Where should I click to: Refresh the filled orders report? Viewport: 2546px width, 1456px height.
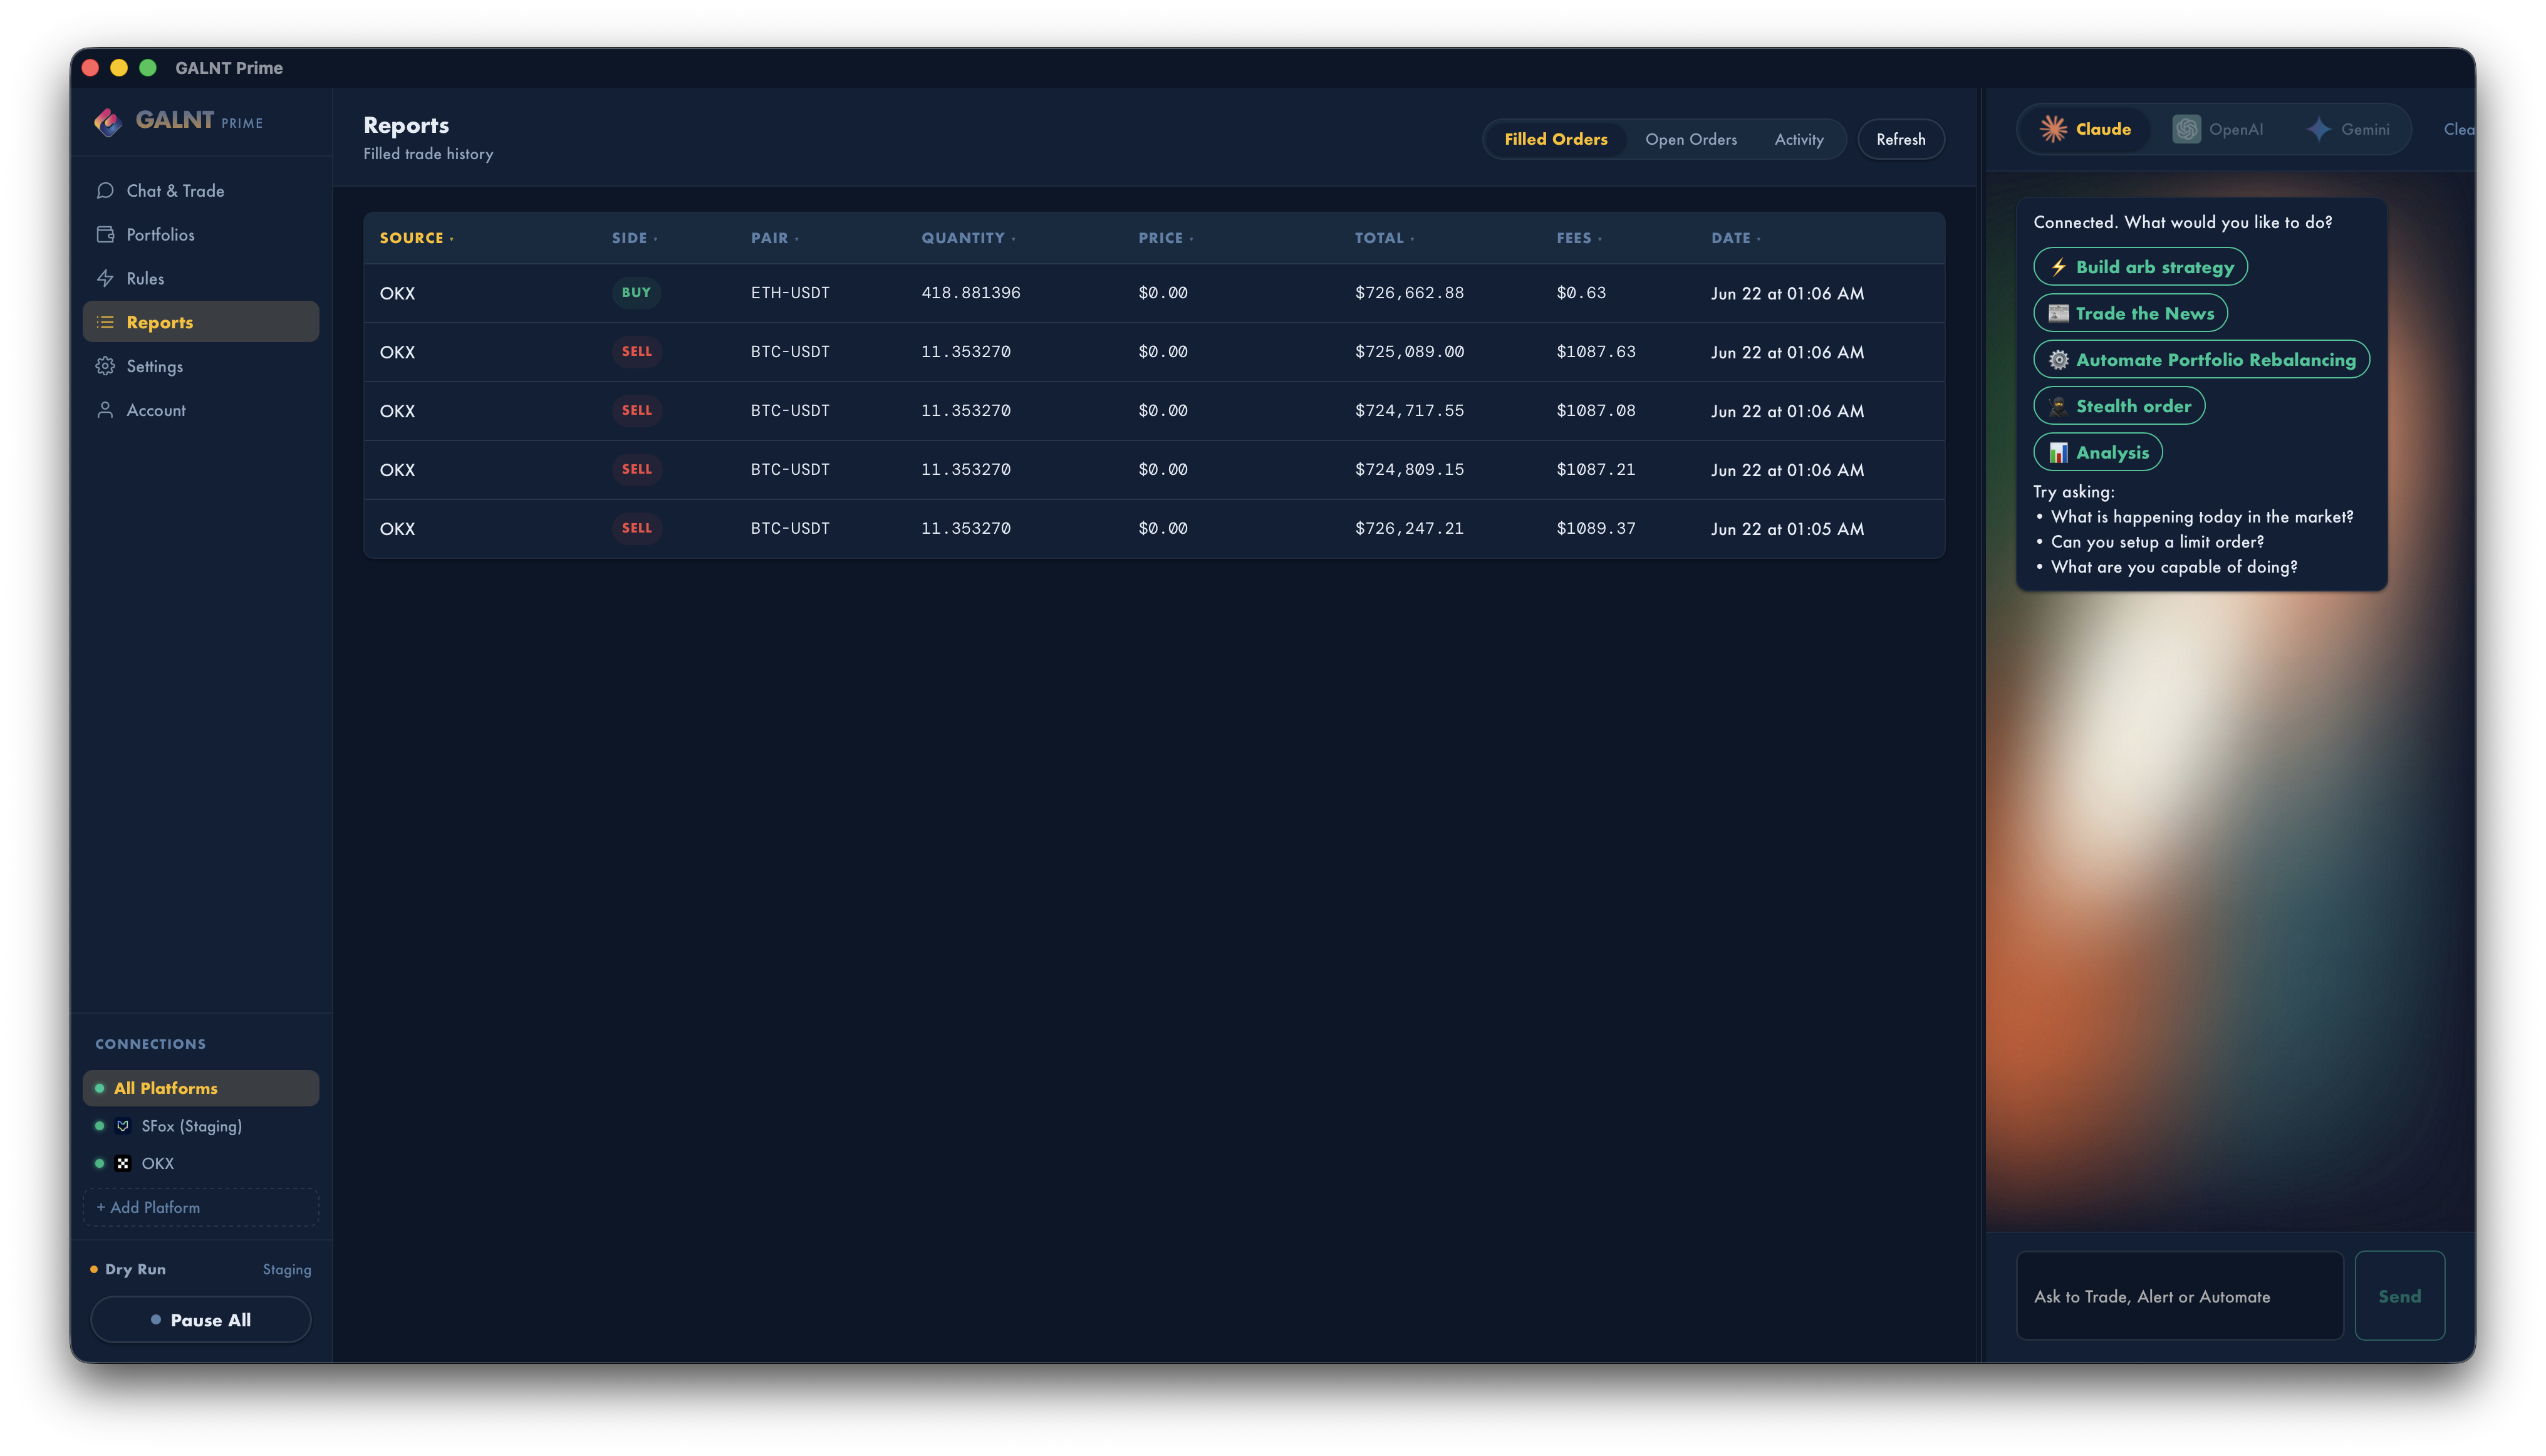pyautogui.click(x=1900, y=139)
